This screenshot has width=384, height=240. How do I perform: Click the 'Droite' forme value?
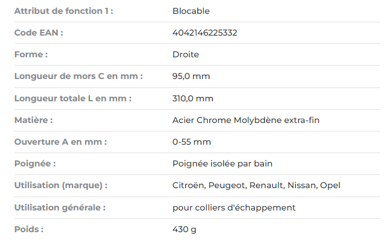(185, 54)
